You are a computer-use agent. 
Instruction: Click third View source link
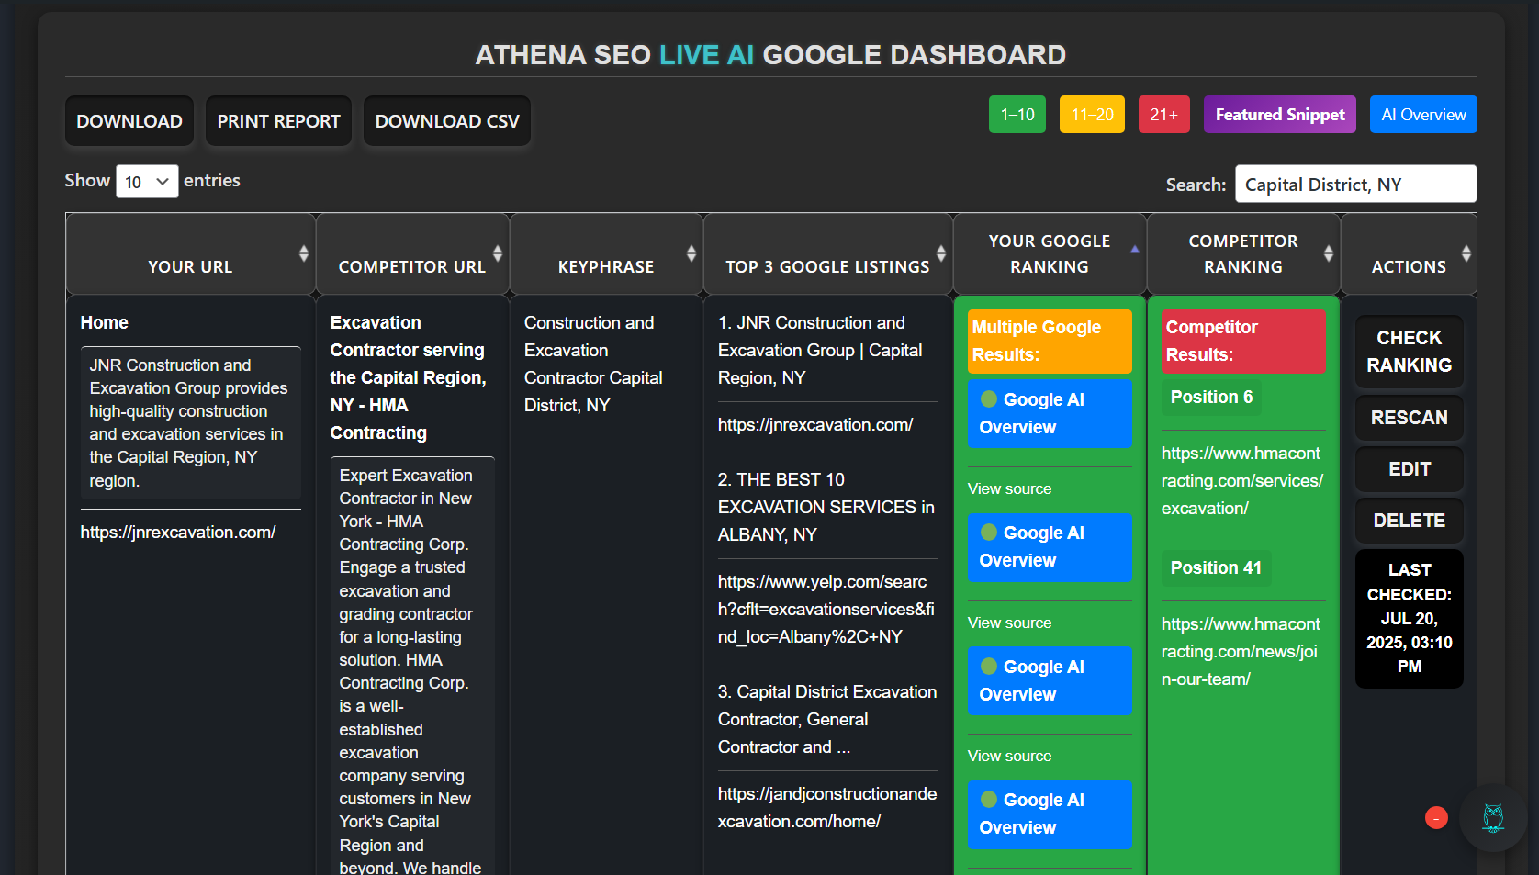tap(1009, 757)
